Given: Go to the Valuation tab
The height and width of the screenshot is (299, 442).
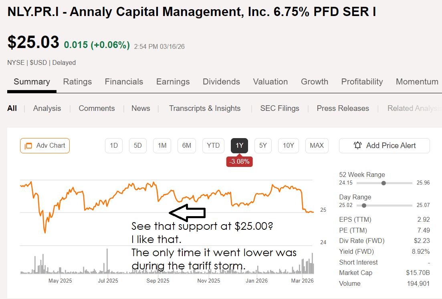Looking at the screenshot, I should click(x=270, y=82).
